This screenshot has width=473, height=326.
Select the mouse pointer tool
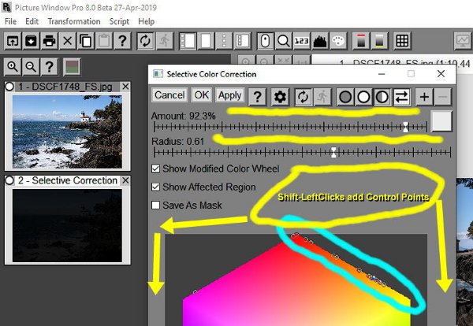pos(265,41)
